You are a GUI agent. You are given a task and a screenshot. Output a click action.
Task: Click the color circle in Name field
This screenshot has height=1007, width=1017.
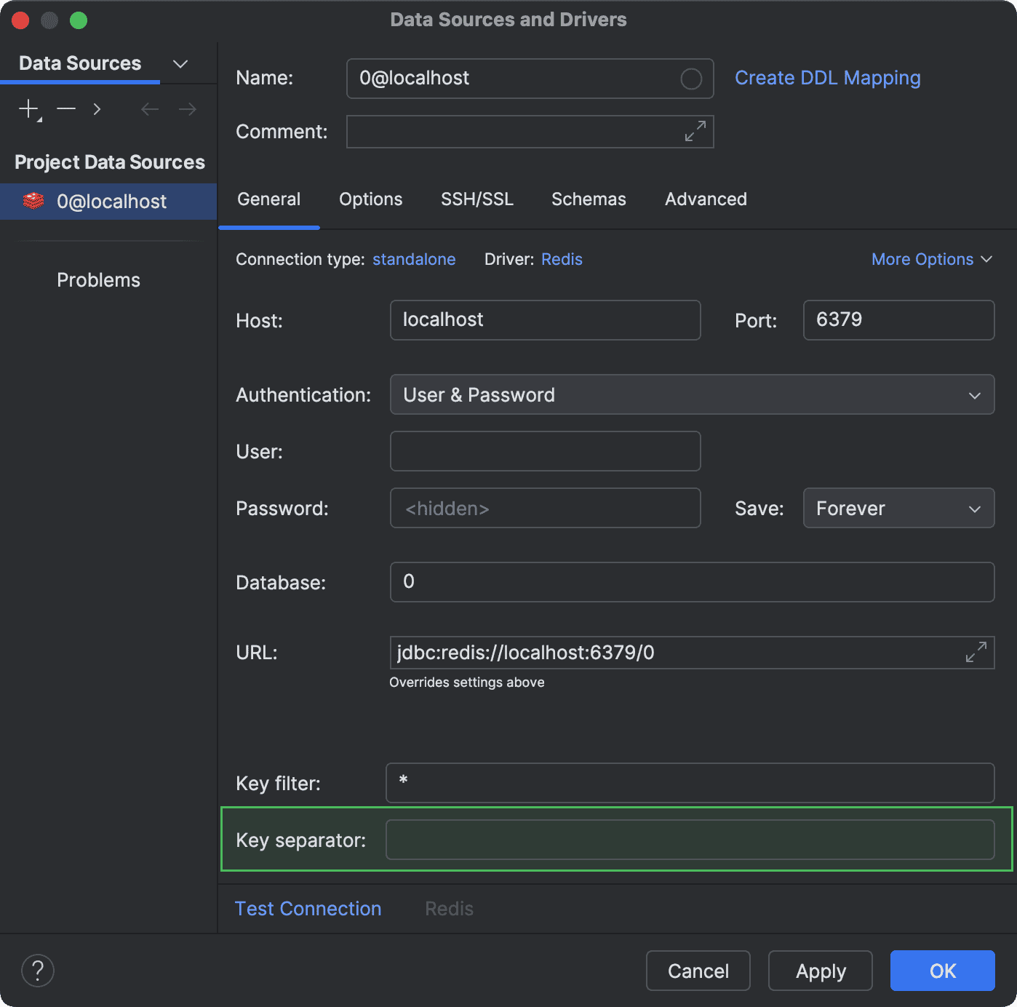[x=690, y=79]
